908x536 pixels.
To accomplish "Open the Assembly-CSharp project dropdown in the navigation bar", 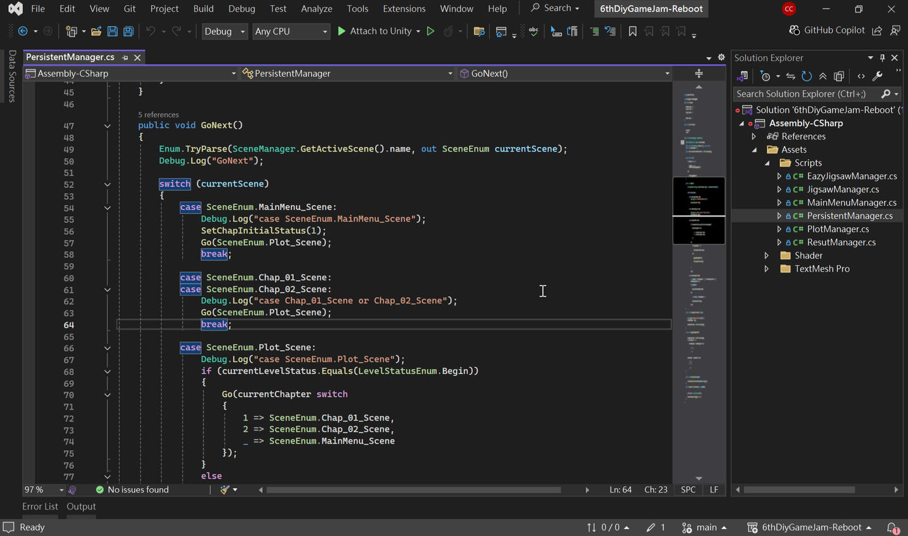I will click(131, 74).
